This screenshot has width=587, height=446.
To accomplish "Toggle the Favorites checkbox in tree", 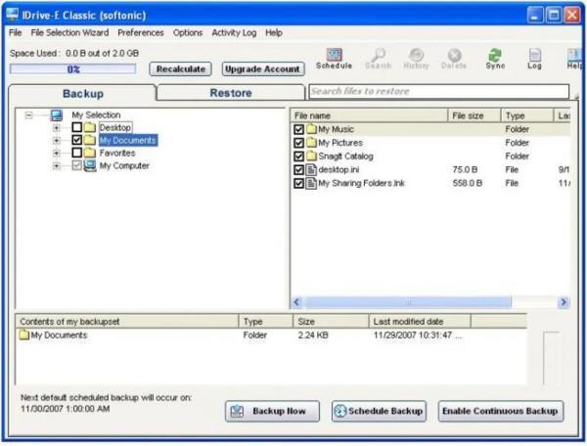I will point(76,153).
